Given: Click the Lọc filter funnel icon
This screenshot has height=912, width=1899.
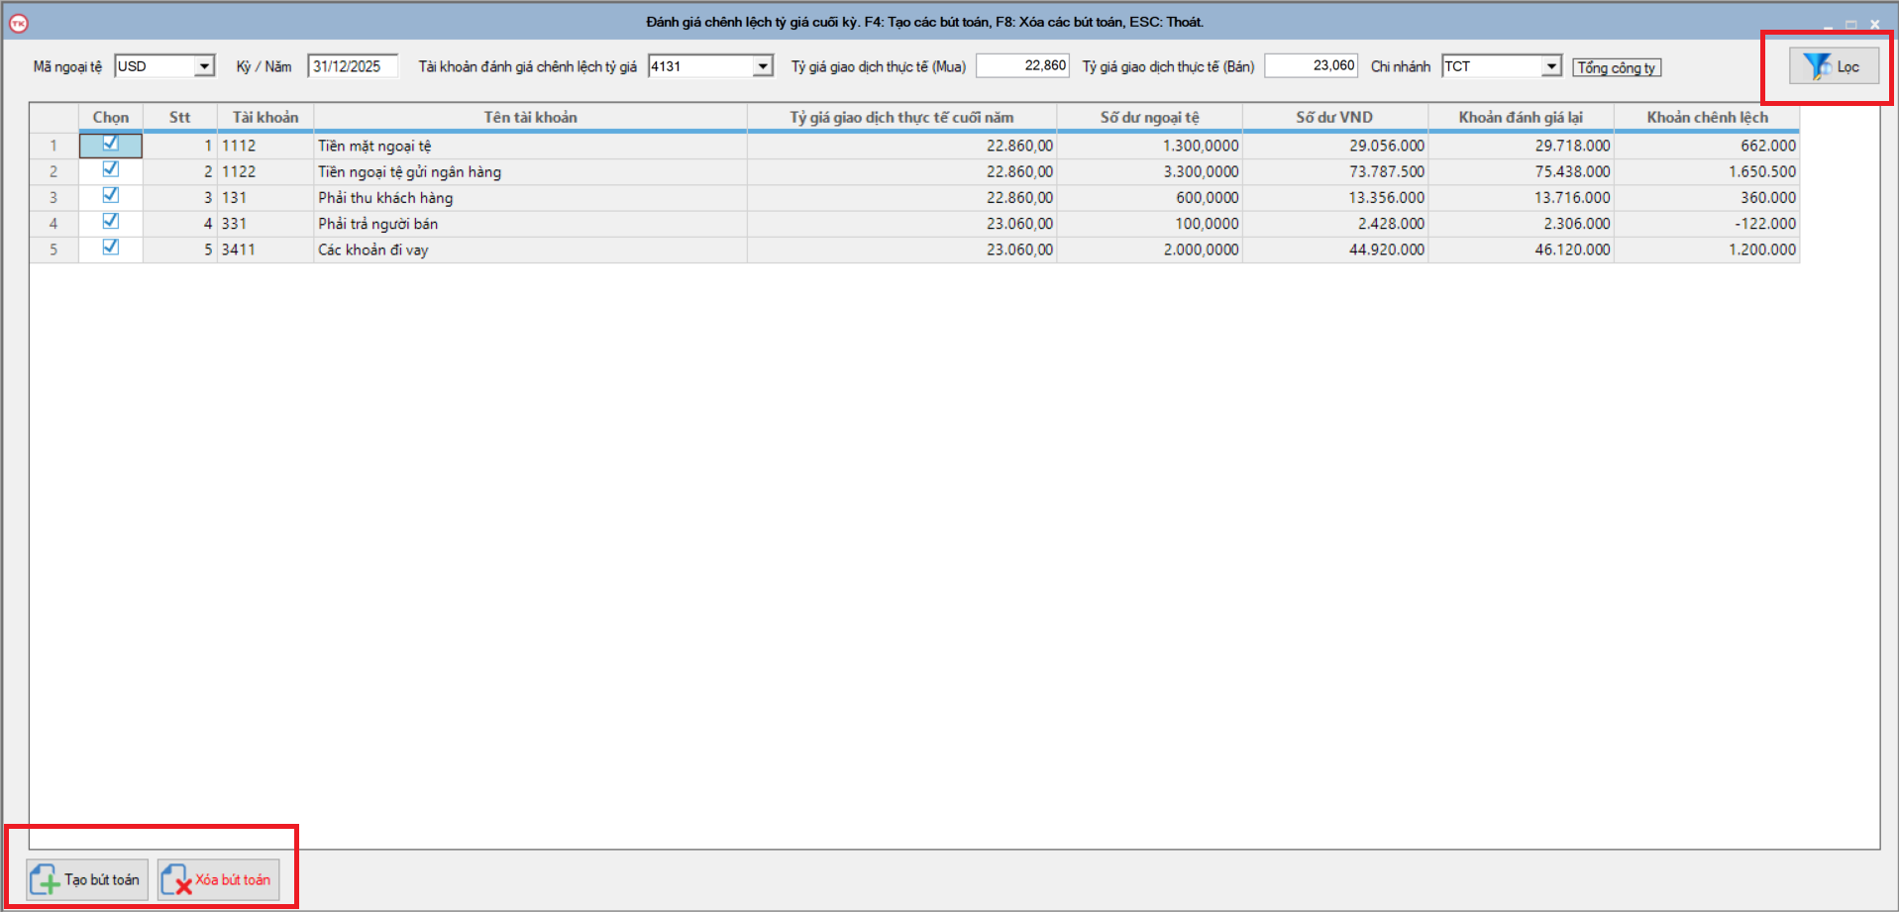Looking at the screenshot, I should pos(1816,66).
